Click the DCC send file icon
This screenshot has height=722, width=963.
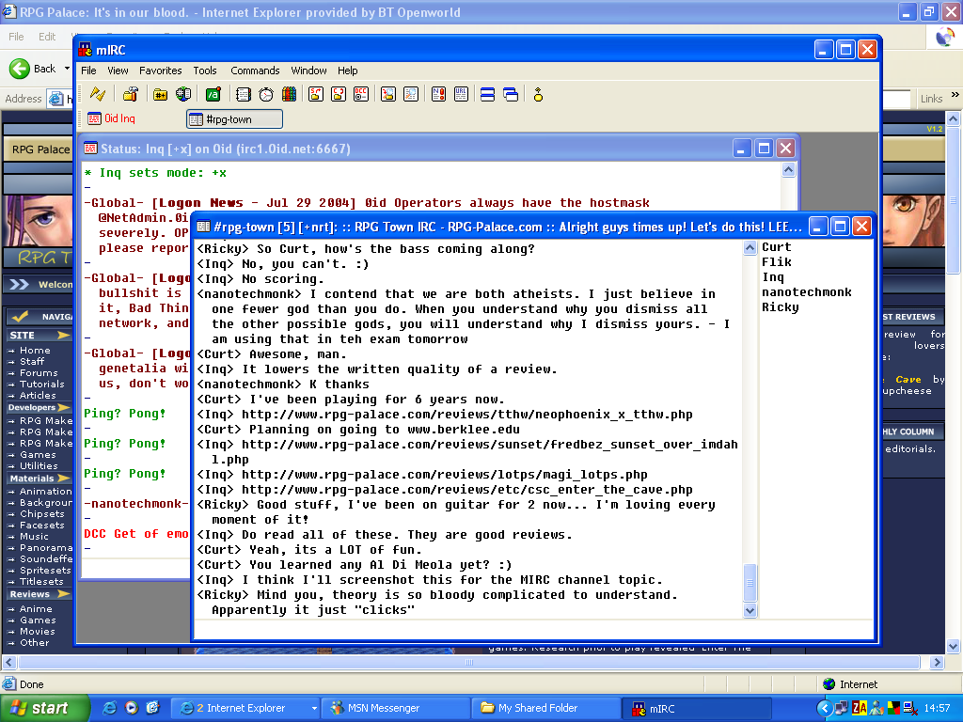[316, 94]
